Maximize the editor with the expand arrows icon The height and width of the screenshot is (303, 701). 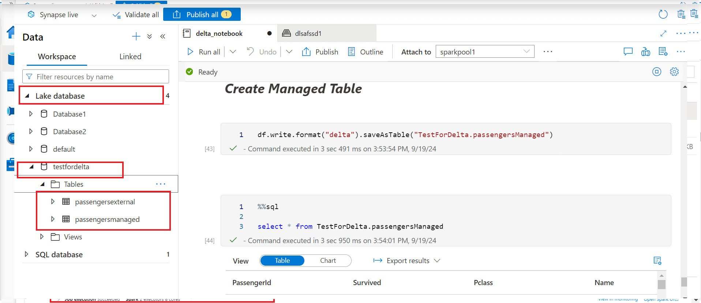[663, 33]
